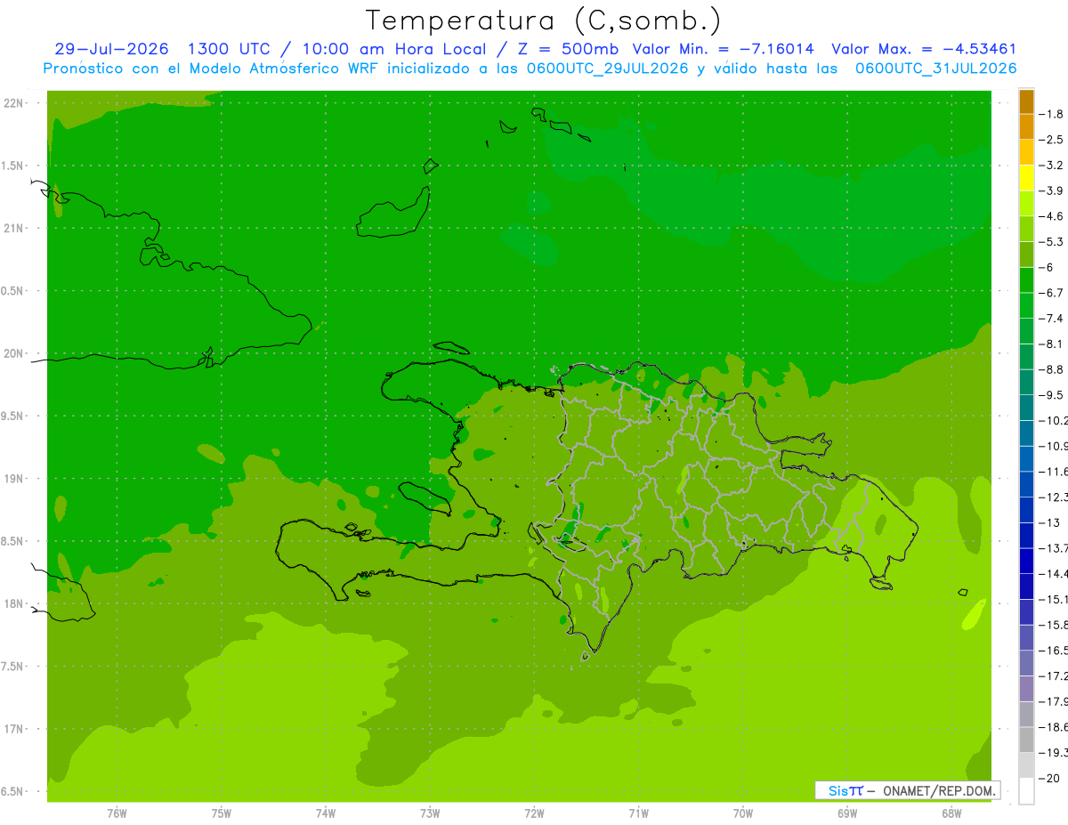Click the yellow legend swatch between -3.2 and -3.9
The width and height of the screenshot is (1068, 825).
tap(1026, 178)
